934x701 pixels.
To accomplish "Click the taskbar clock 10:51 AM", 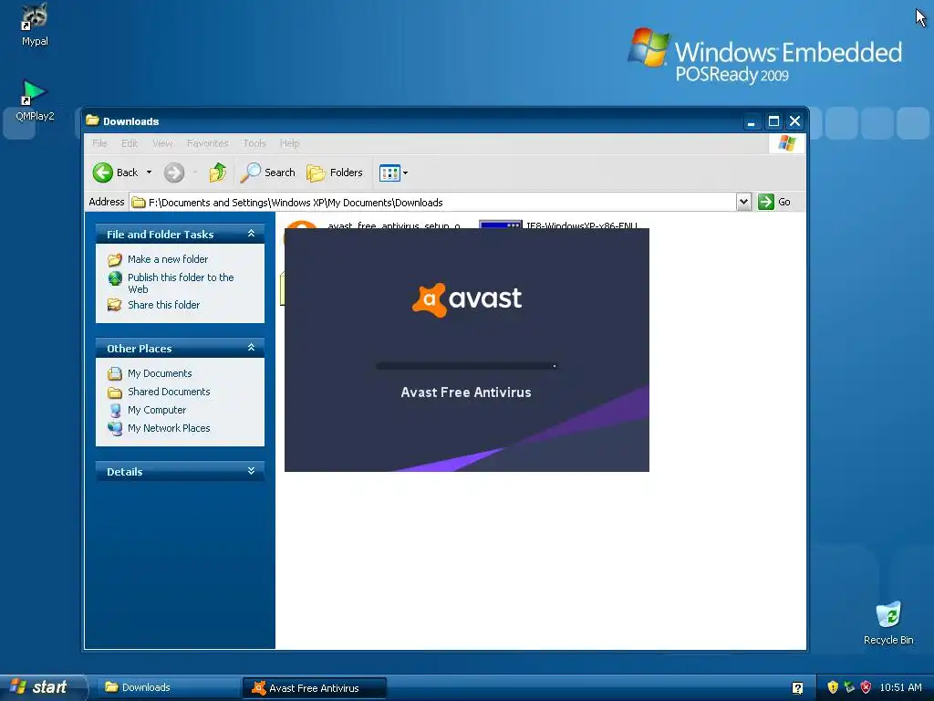I will [x=900, y=687].
